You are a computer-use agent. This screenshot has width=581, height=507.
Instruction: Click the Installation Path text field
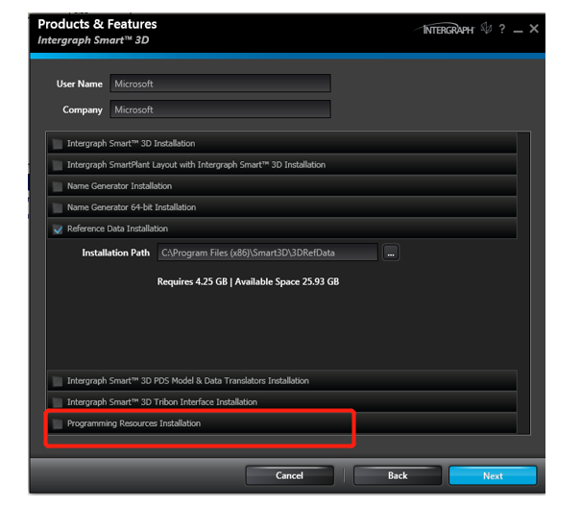coord(268,253)
